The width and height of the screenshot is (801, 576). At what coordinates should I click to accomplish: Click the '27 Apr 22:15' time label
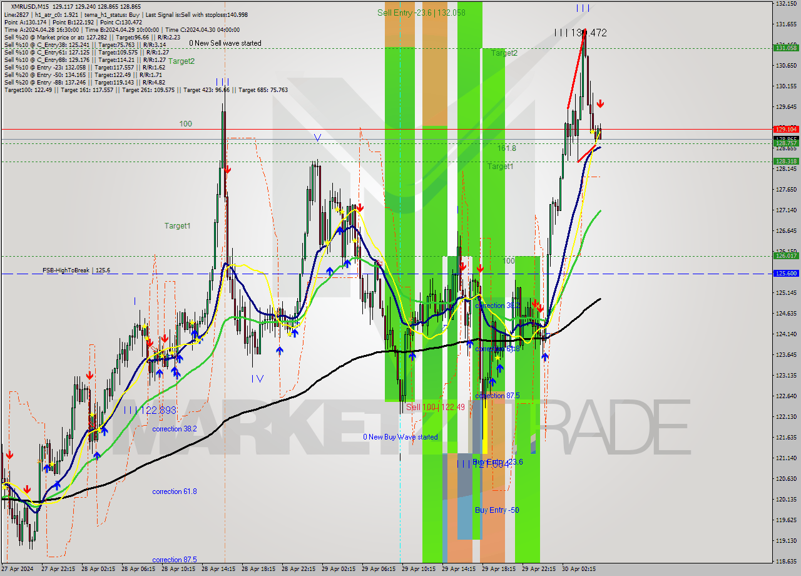pos(58,570)
